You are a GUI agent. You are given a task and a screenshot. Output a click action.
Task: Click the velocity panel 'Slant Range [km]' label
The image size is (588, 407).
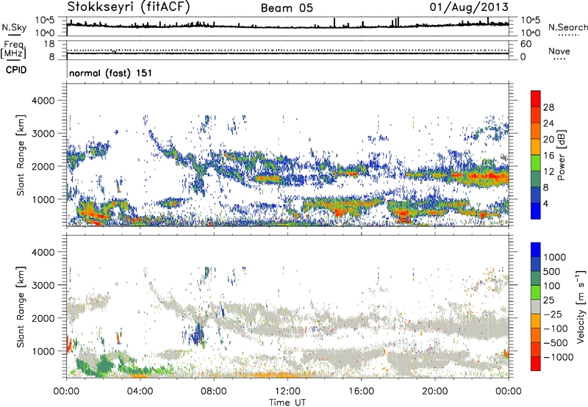click(21, 306)
